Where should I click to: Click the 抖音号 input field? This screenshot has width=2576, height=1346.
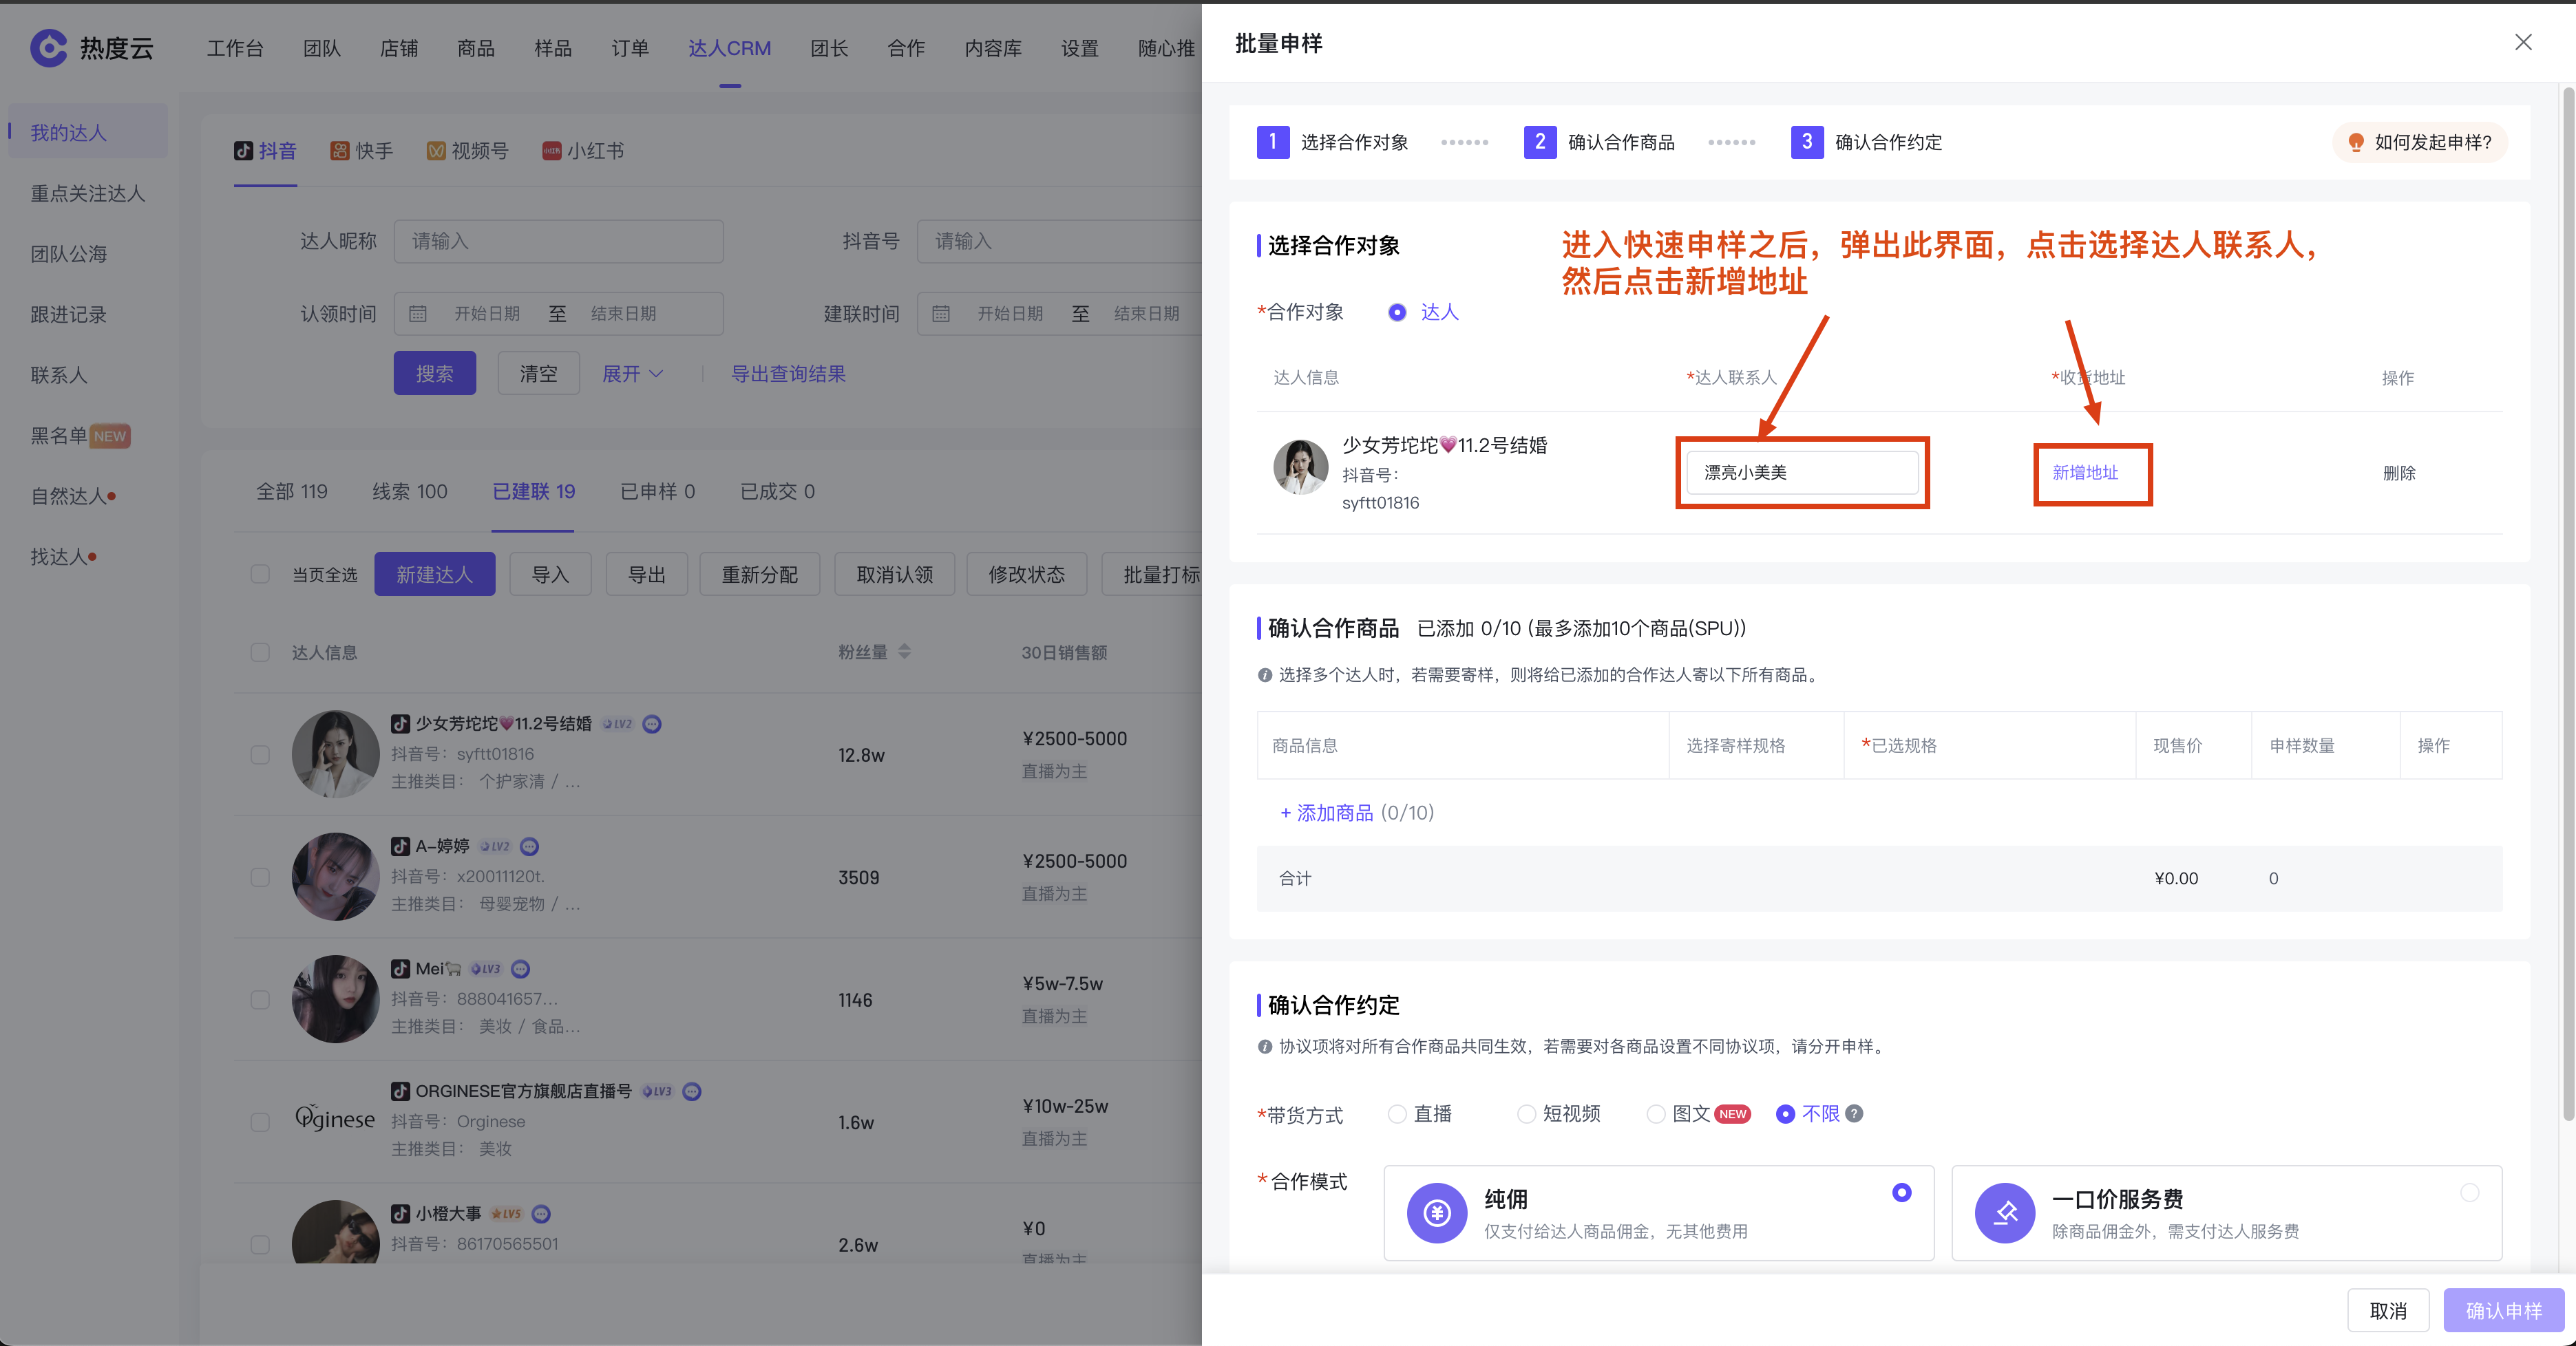pyautogui.click(x=1060, y=242)
